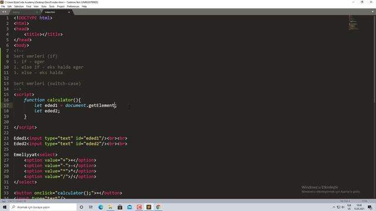Screen dimensions: 376x211
Task: Click line number 33 in the gutter
Action: (x=6, y=193)
